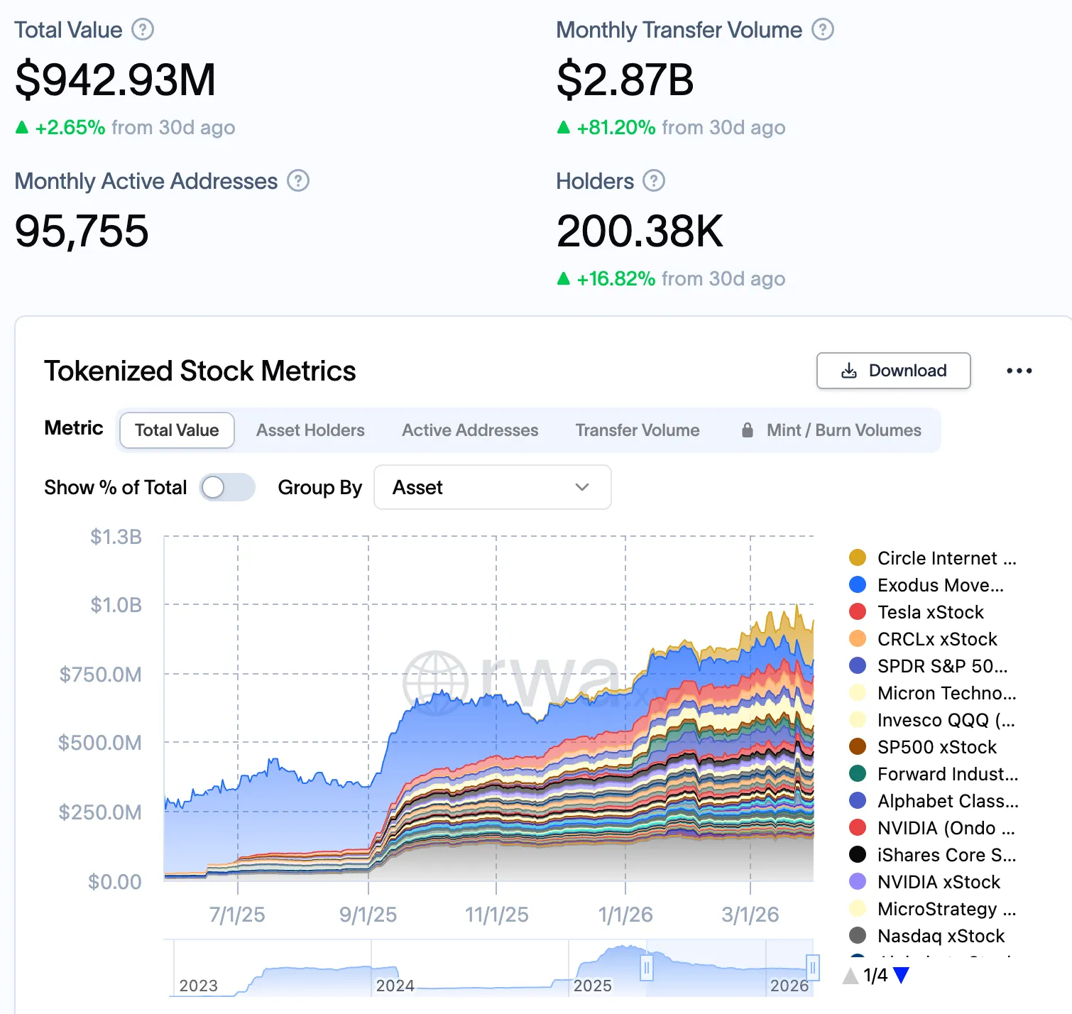The image size is (1072, 1014).
Task: Select the Total Value metric button
Action: point(177,430)
